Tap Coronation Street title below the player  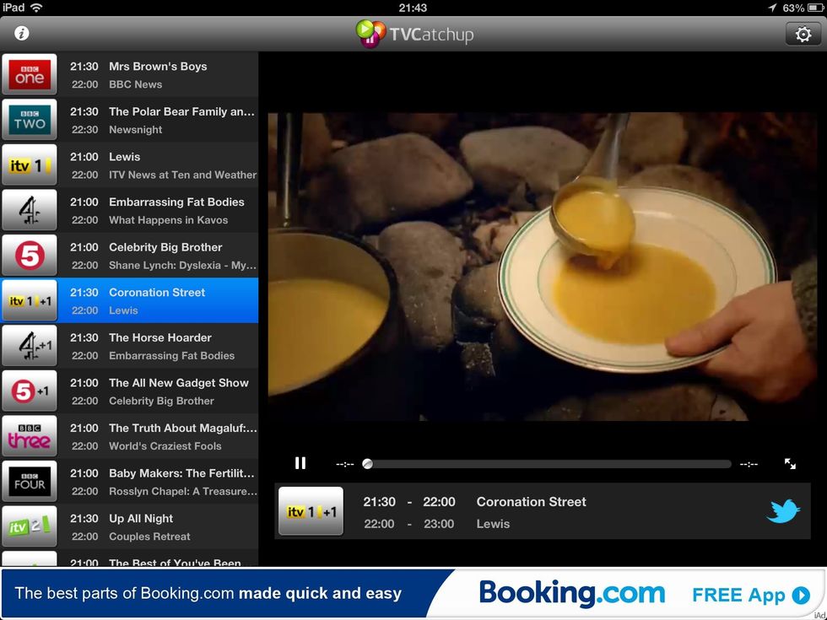point(531,502)
